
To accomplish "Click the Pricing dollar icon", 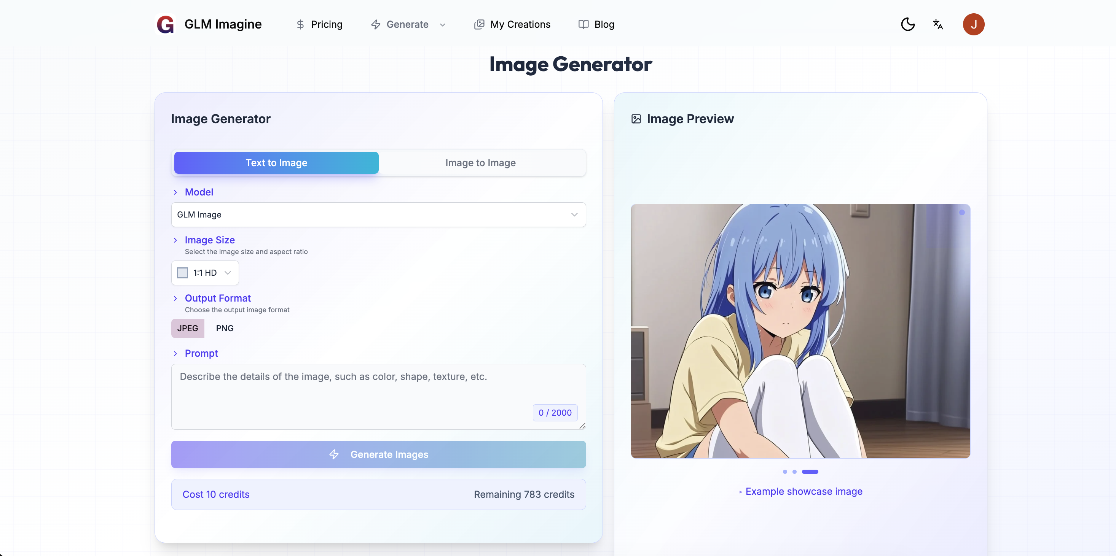I will [301, 24].
